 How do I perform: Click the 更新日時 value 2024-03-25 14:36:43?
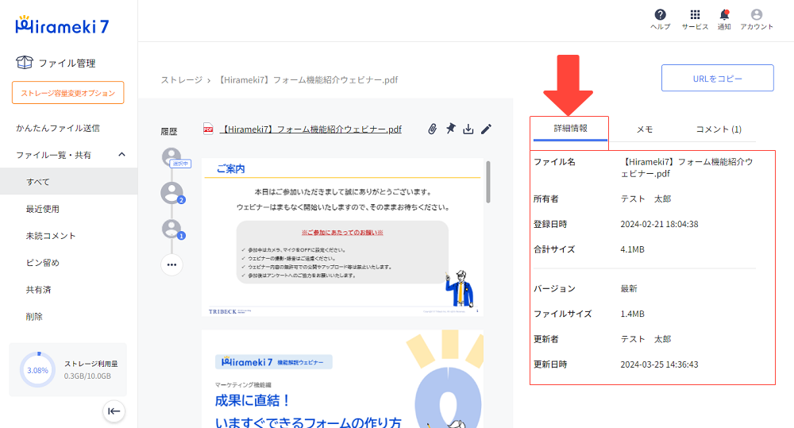659,364
